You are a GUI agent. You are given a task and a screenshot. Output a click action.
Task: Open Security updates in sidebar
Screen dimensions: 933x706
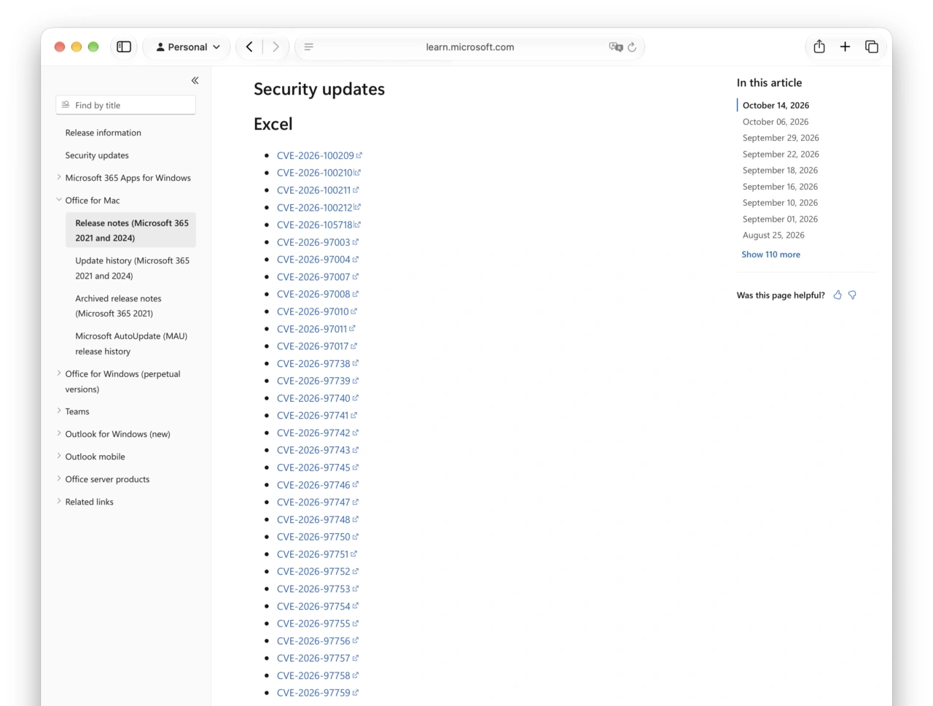(97, 155)
